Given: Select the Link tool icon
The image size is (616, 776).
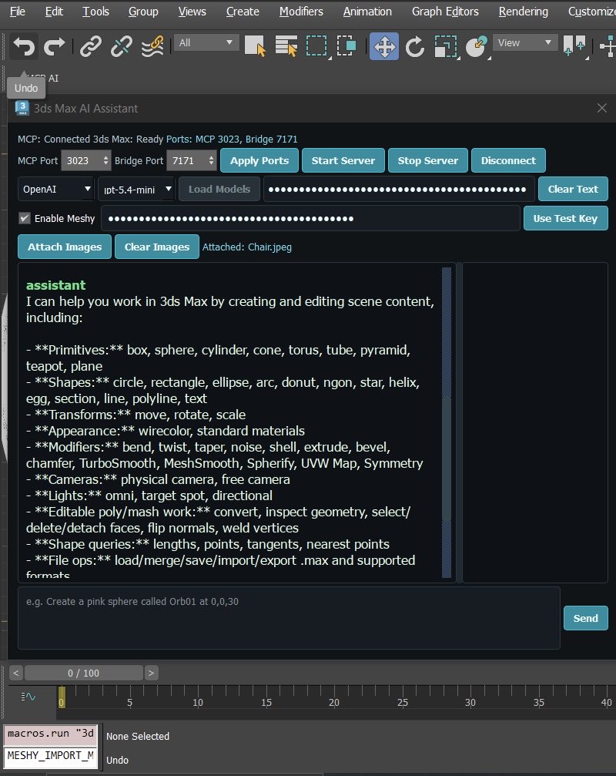Looking at the screenshot, I should (91, 46).
